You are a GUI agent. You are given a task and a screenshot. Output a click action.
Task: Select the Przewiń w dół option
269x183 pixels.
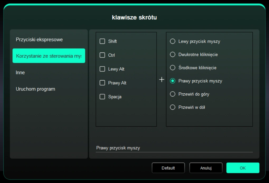173,107
